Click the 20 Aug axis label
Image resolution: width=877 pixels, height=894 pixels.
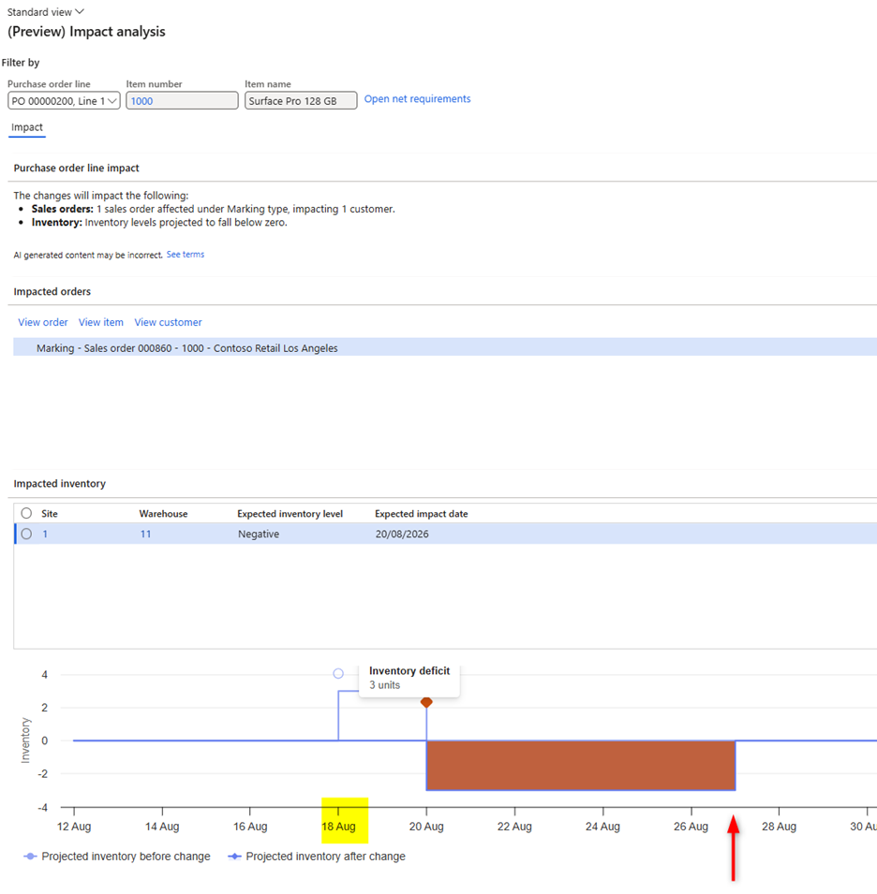pos(426,827)
